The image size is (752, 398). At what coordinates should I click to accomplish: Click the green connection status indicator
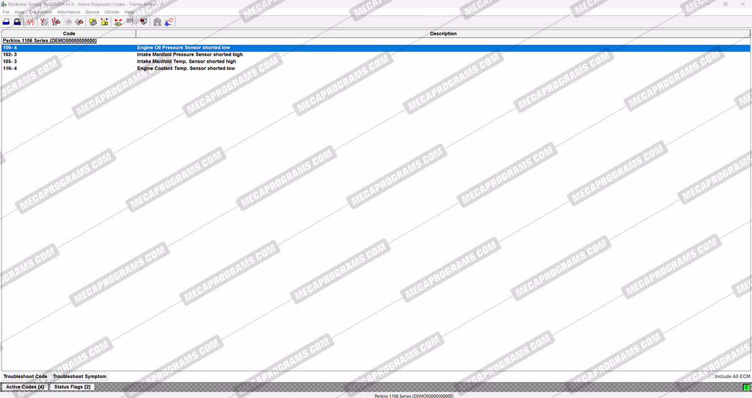coord(746,388)
